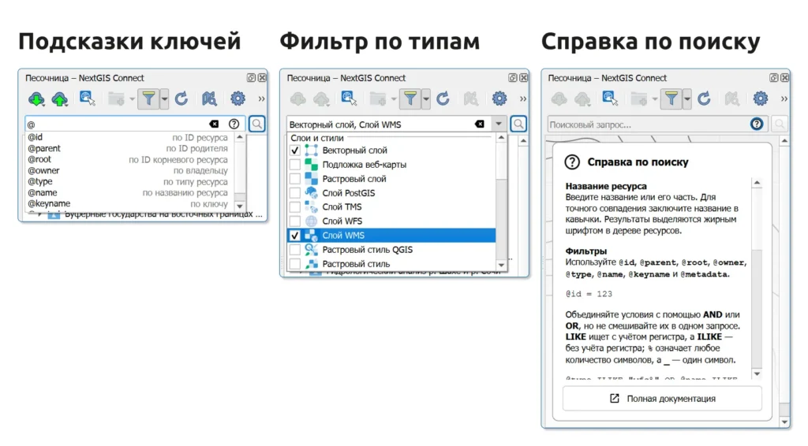
Task: Toggle the filter funnel icon in the right panel
Action: point(671,98)
